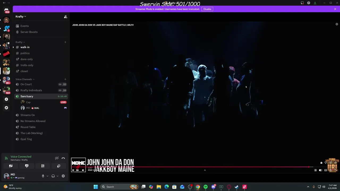Open Krafty server name dropdown
The height and width of the screenshot is (191, 340).
(x=21, y=16)
